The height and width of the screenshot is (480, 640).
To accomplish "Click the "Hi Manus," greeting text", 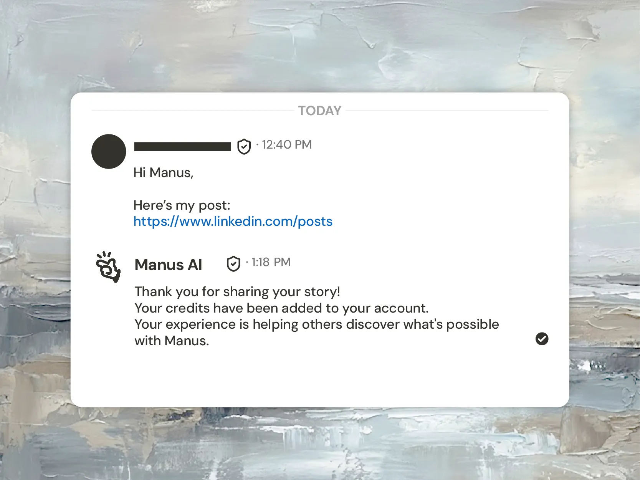I will click(163, 173).
